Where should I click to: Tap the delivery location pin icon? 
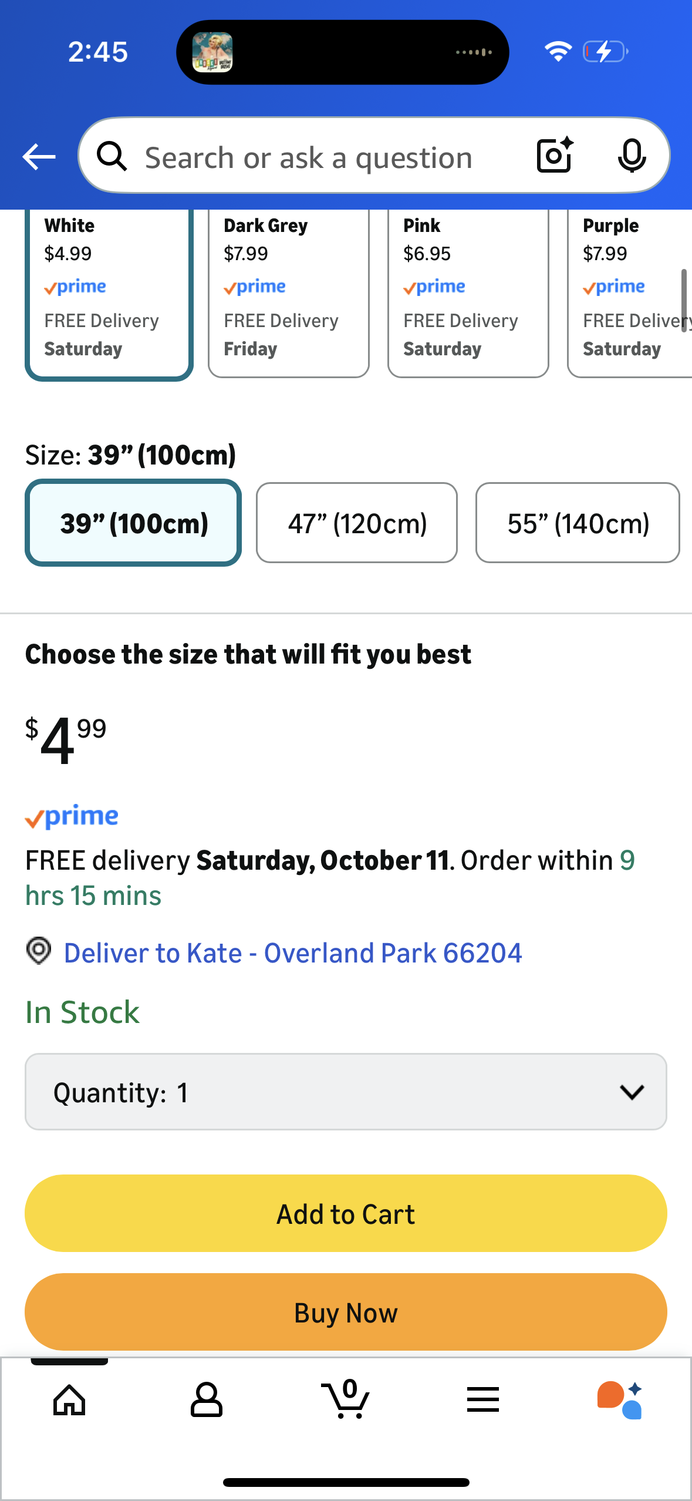[x=39, y=950]
